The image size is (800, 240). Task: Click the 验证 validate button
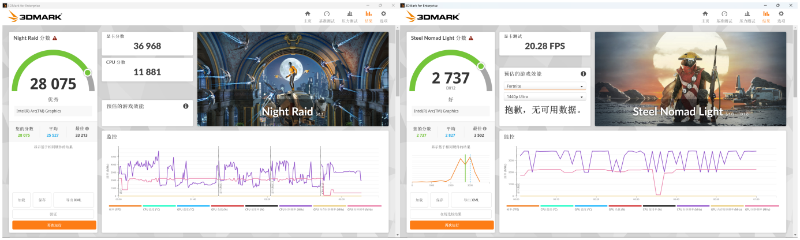53,213
